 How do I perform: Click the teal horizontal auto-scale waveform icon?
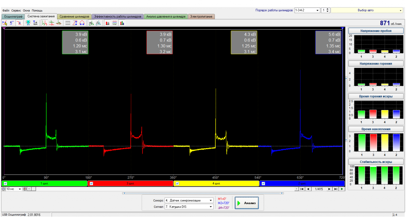pos(28,23)
